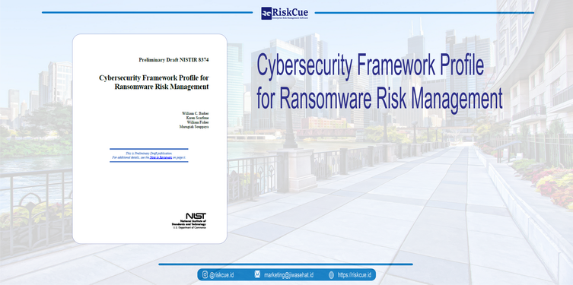Click the RiskCue logo at top
Viewport: 573px width, 285px height.
285,13
